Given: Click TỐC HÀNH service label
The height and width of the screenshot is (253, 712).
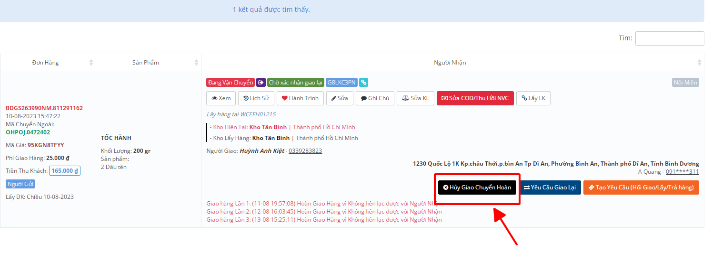Looking at the screenshot, I should 116,138.
